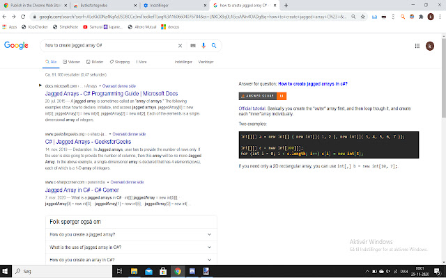Open the Chrome profile avatar in toolbar

431,17
